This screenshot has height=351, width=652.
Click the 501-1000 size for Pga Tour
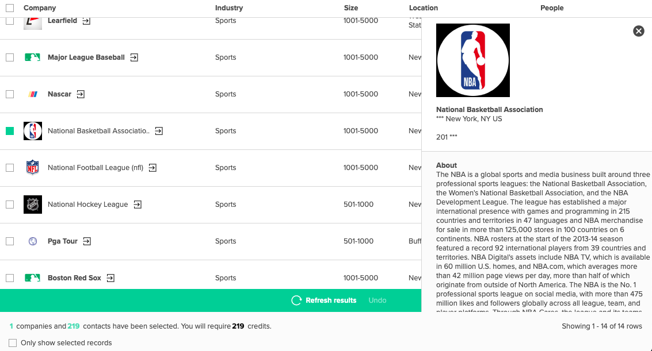pos(359,241)
